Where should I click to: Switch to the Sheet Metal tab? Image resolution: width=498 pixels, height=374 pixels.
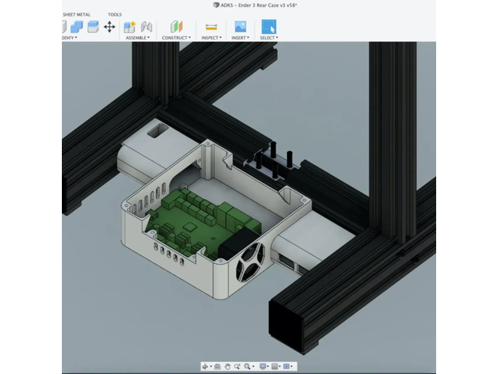click(x=76, y=14)
